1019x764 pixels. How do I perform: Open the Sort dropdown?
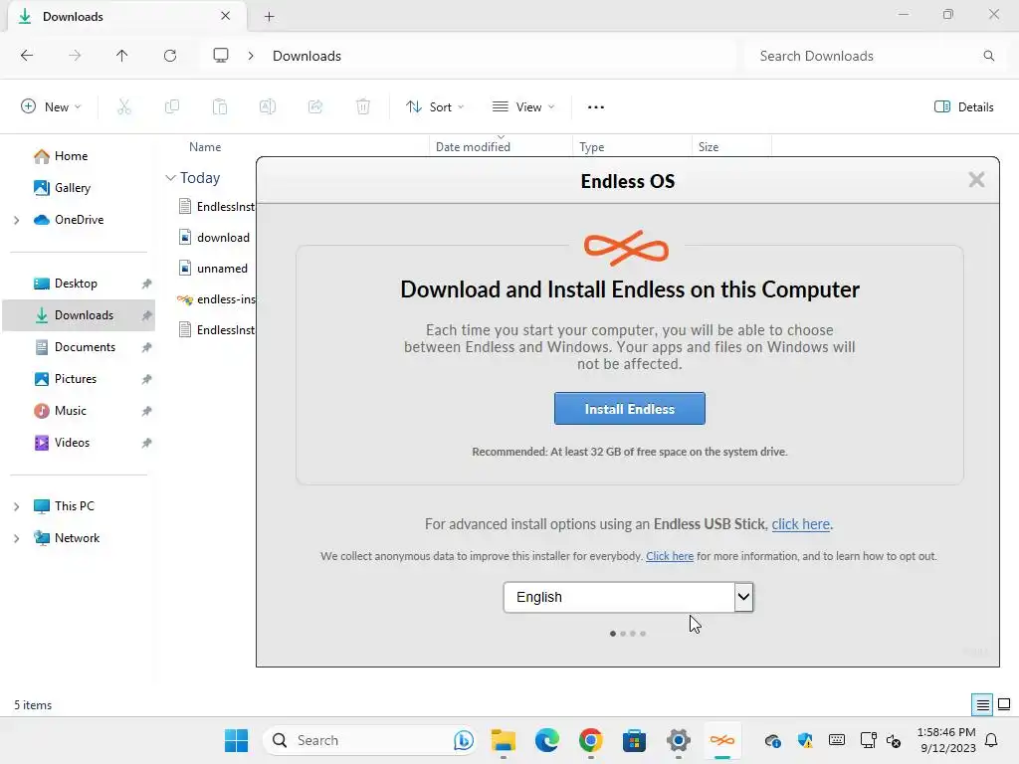click(435, 107)
